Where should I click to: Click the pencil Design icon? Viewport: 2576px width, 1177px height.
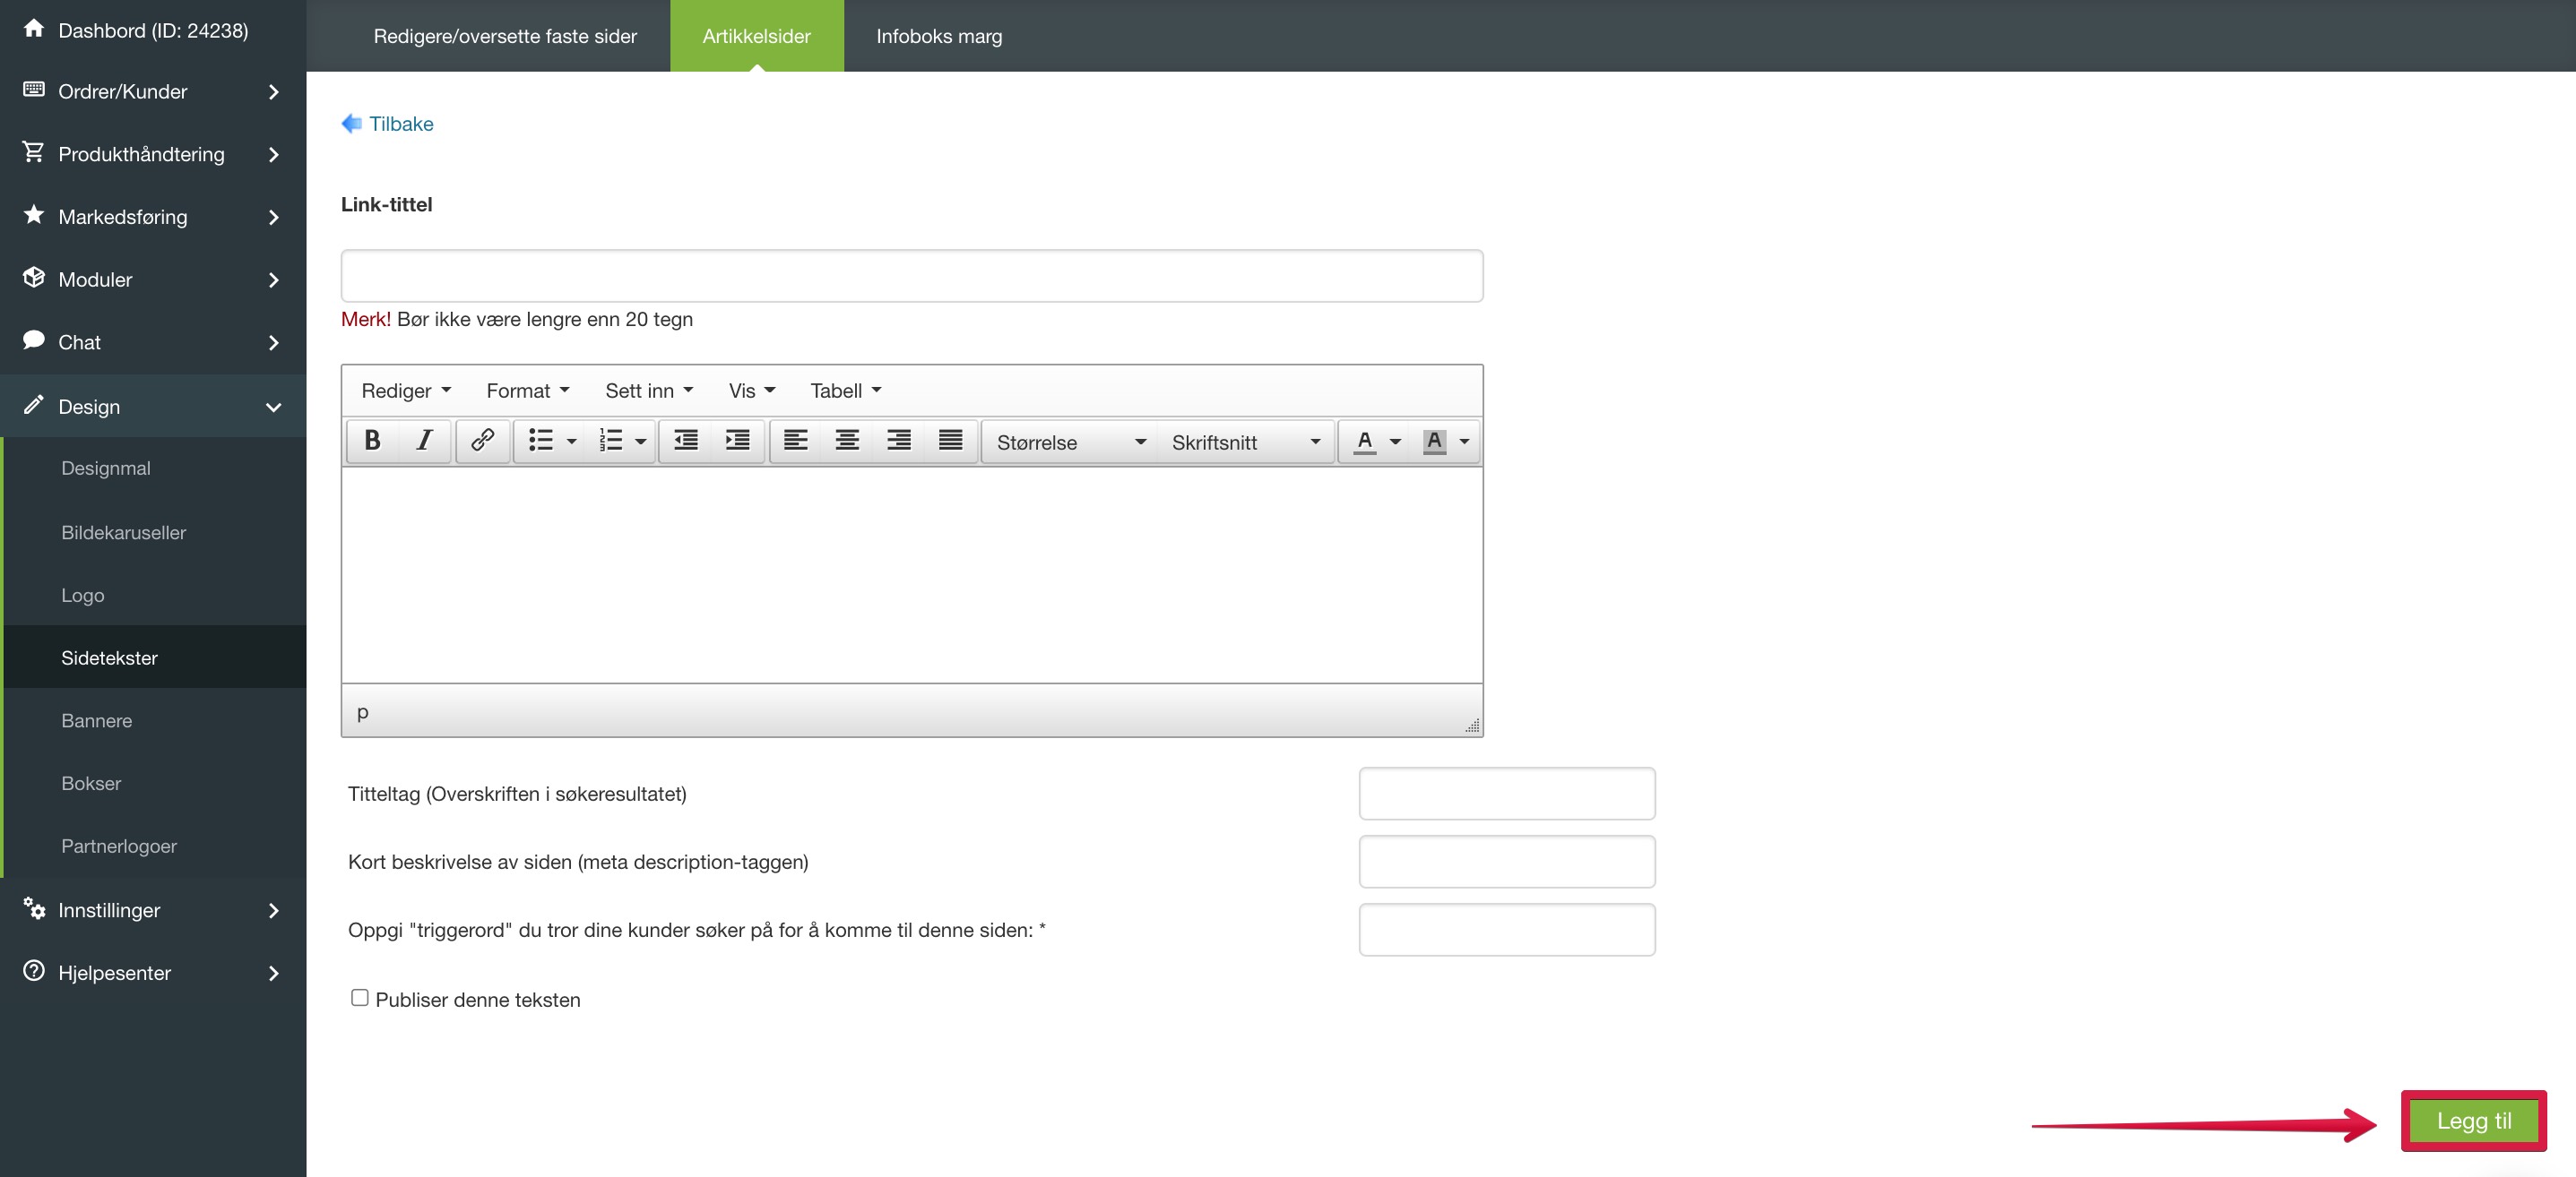click(33, 404)
